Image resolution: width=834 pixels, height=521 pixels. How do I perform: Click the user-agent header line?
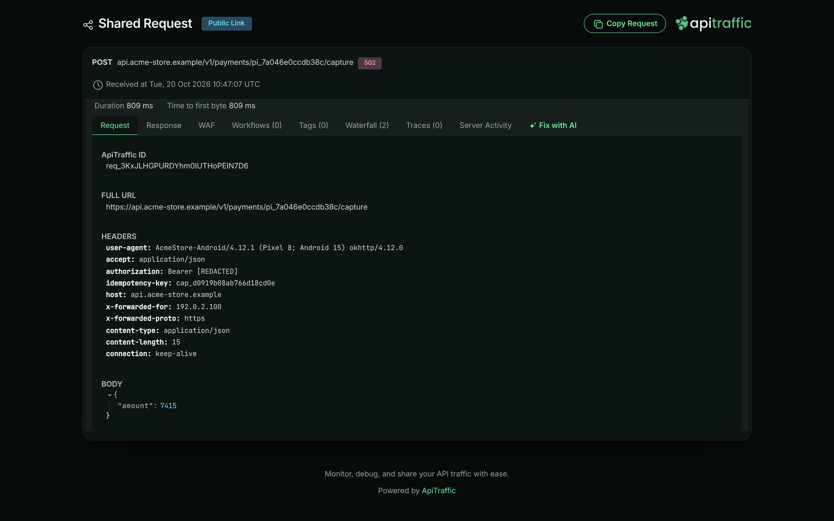point(254,248)
